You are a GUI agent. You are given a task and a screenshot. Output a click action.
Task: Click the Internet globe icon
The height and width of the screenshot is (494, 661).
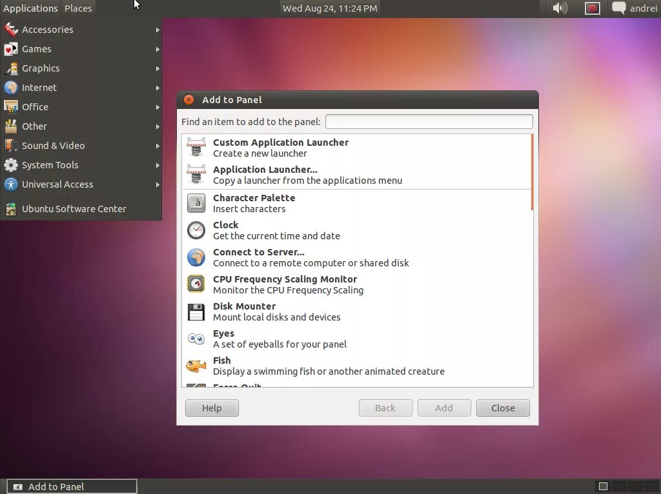point(11,88)
